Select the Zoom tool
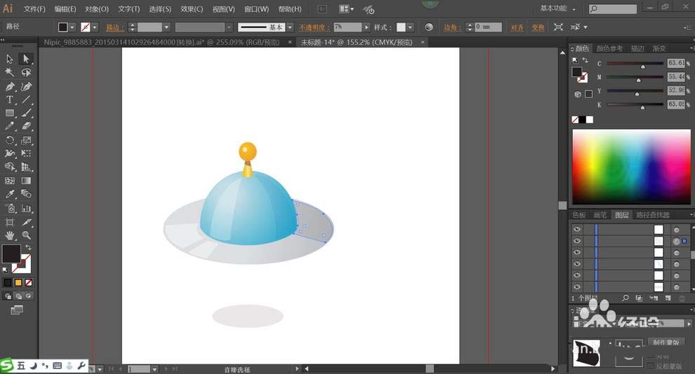The height and width of the screenshot is (374, 695). [26, 235]
